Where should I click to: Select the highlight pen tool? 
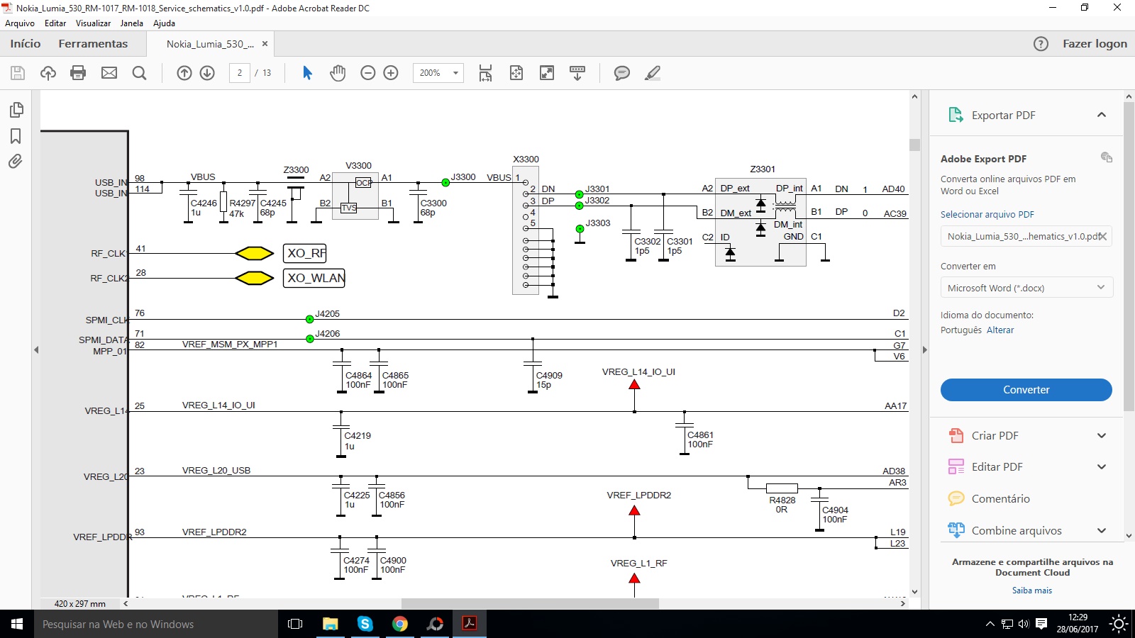coord(653,73)
